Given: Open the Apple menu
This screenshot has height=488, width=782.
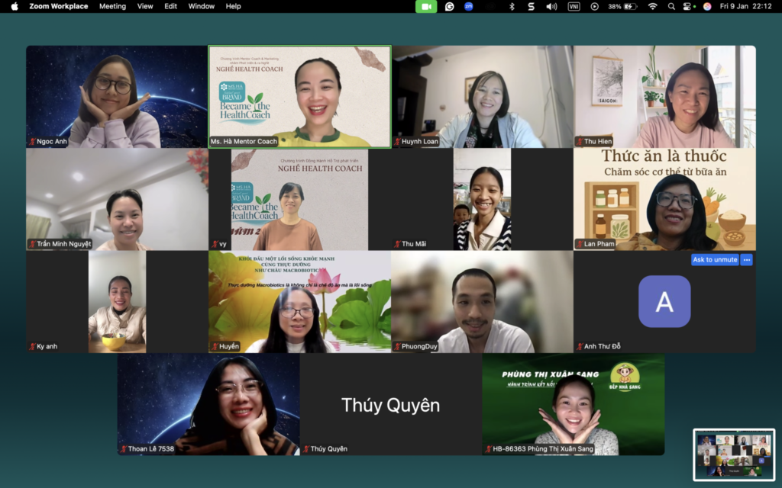Looking at the screenshot, I should [15, 6].
